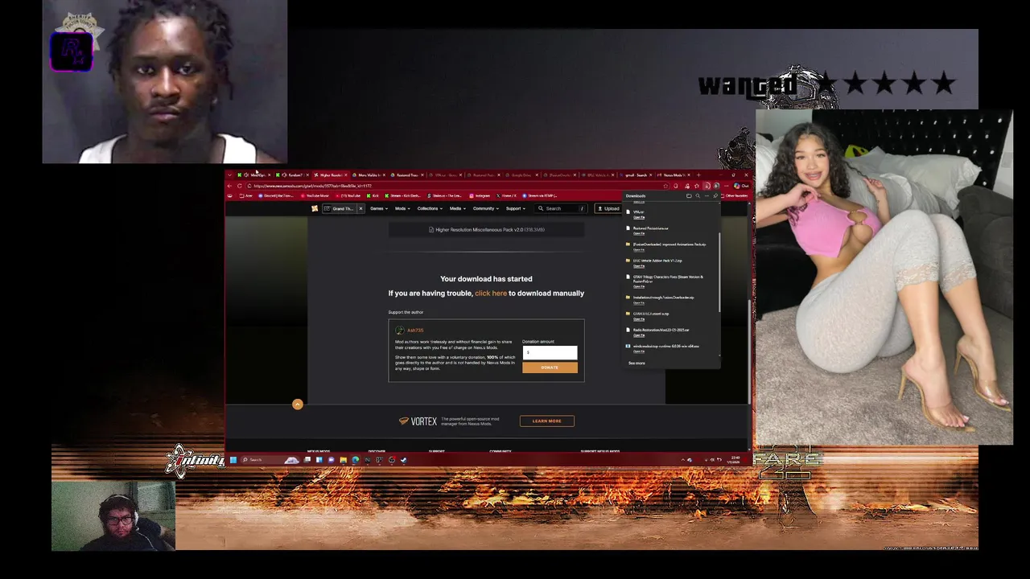Switch to the Restored Trees tab

point(407,175)
